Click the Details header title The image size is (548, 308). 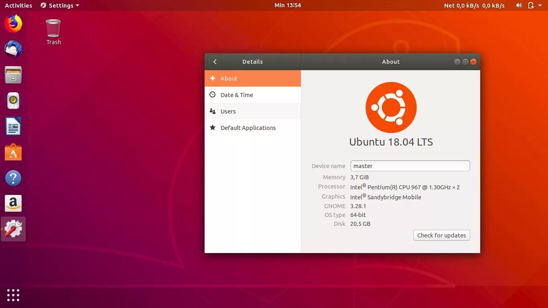pos(252,62)
